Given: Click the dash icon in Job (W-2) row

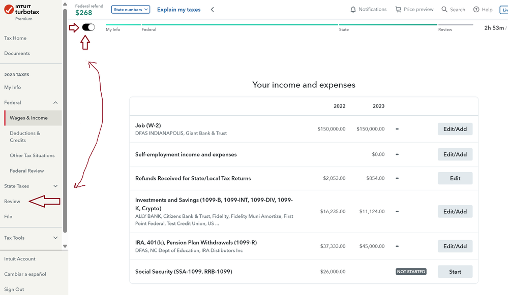Looking at the screenshot, I should [x=397, y=129].
